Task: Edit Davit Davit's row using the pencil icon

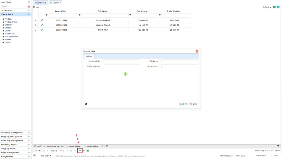Action: click(x=42, y=30)
